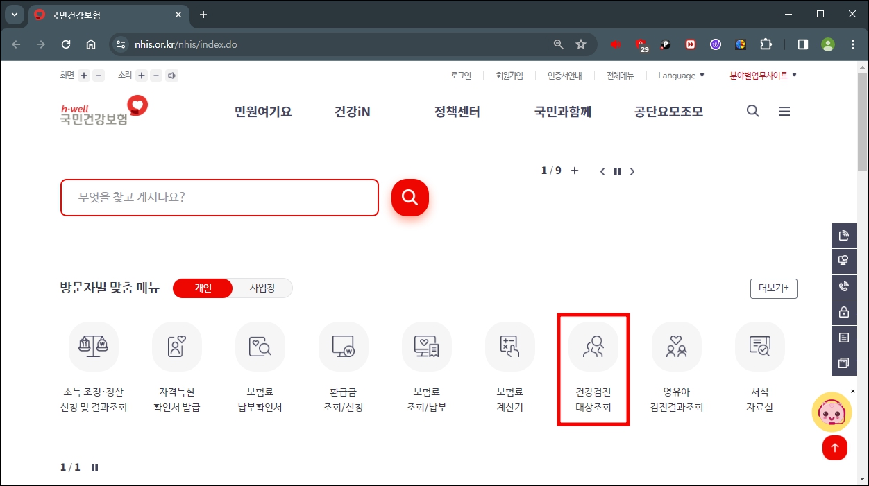Click the 국민건강보험 h-well logo
This screenshot has width=869, height=486.
click(x=103, y=112)
